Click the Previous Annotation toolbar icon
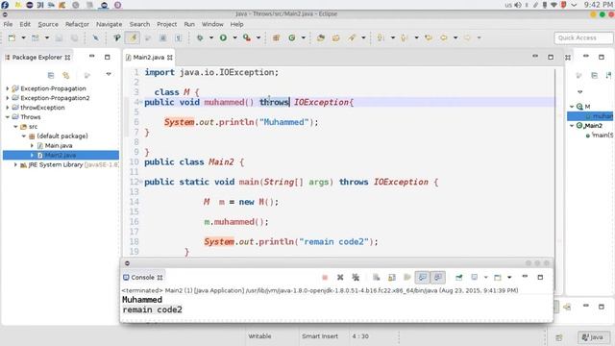 point(405,38)
